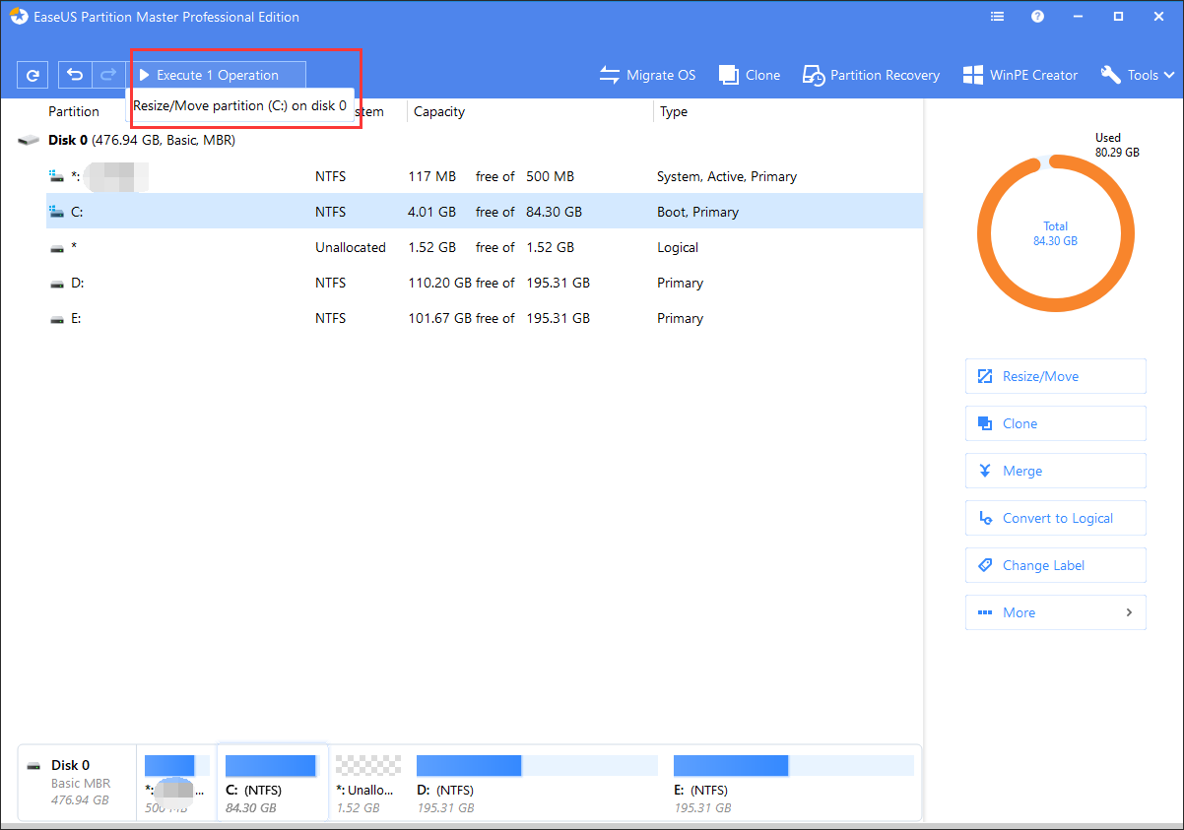Click the Change Label tag icon
Screen dimensions: 1184x830
(984, 565)
